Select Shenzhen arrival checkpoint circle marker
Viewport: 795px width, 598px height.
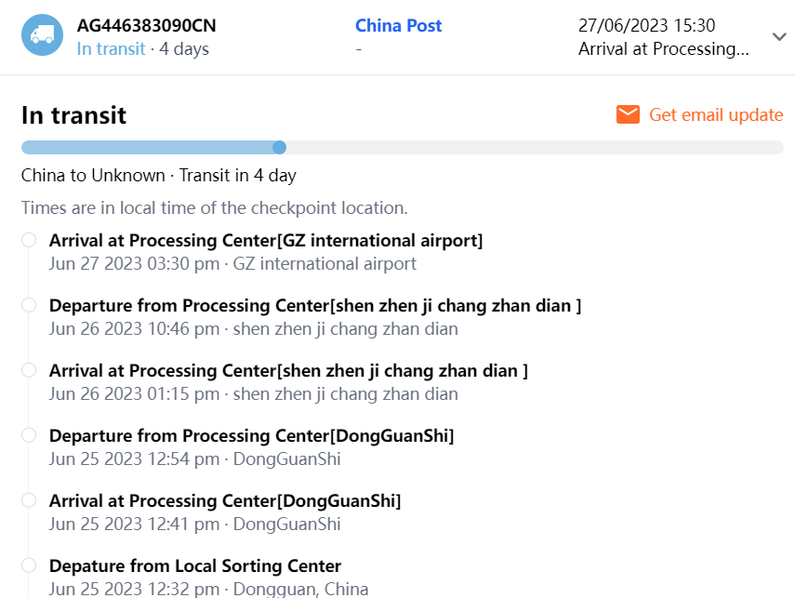(29, 370)
